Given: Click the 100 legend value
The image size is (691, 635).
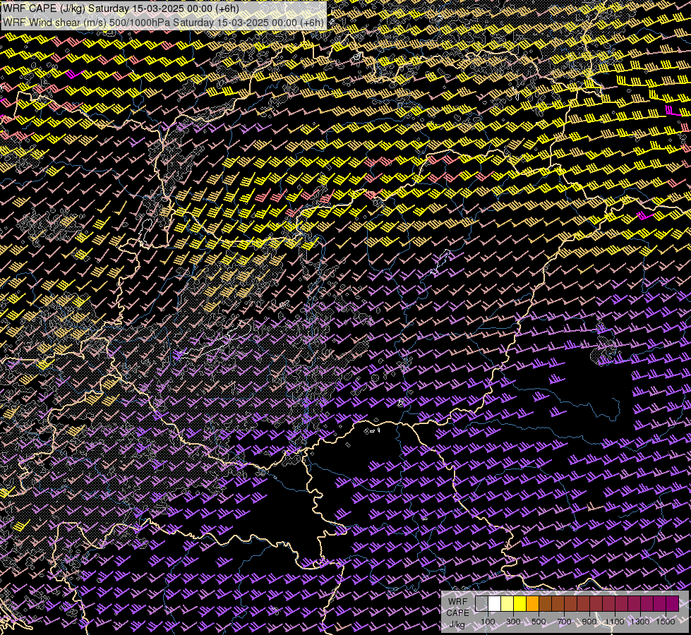Looking at the screenshot, I should [488, 622].
